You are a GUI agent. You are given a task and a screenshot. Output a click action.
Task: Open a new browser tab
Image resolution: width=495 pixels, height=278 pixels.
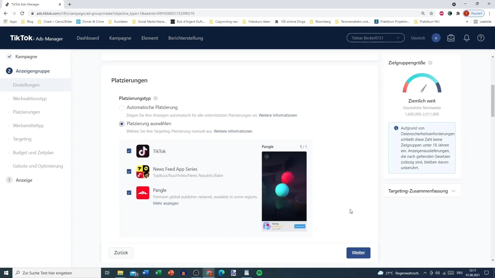pos(70,4)
